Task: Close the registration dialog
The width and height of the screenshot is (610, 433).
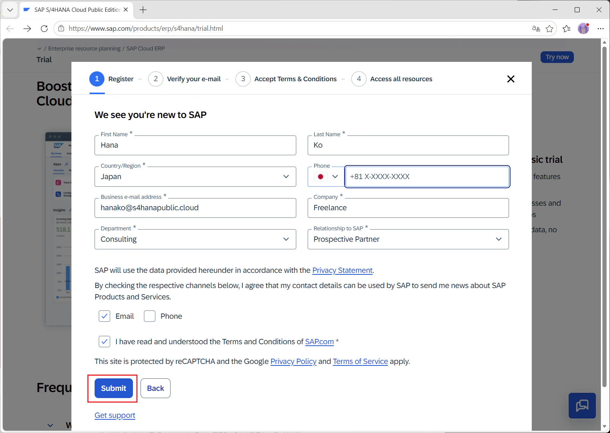Action: click(x=511, y=79)
